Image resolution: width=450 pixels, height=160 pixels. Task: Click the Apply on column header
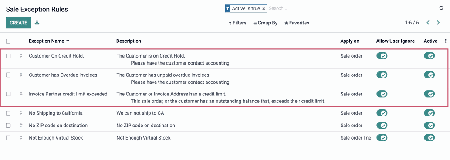[x=349, y=41]
